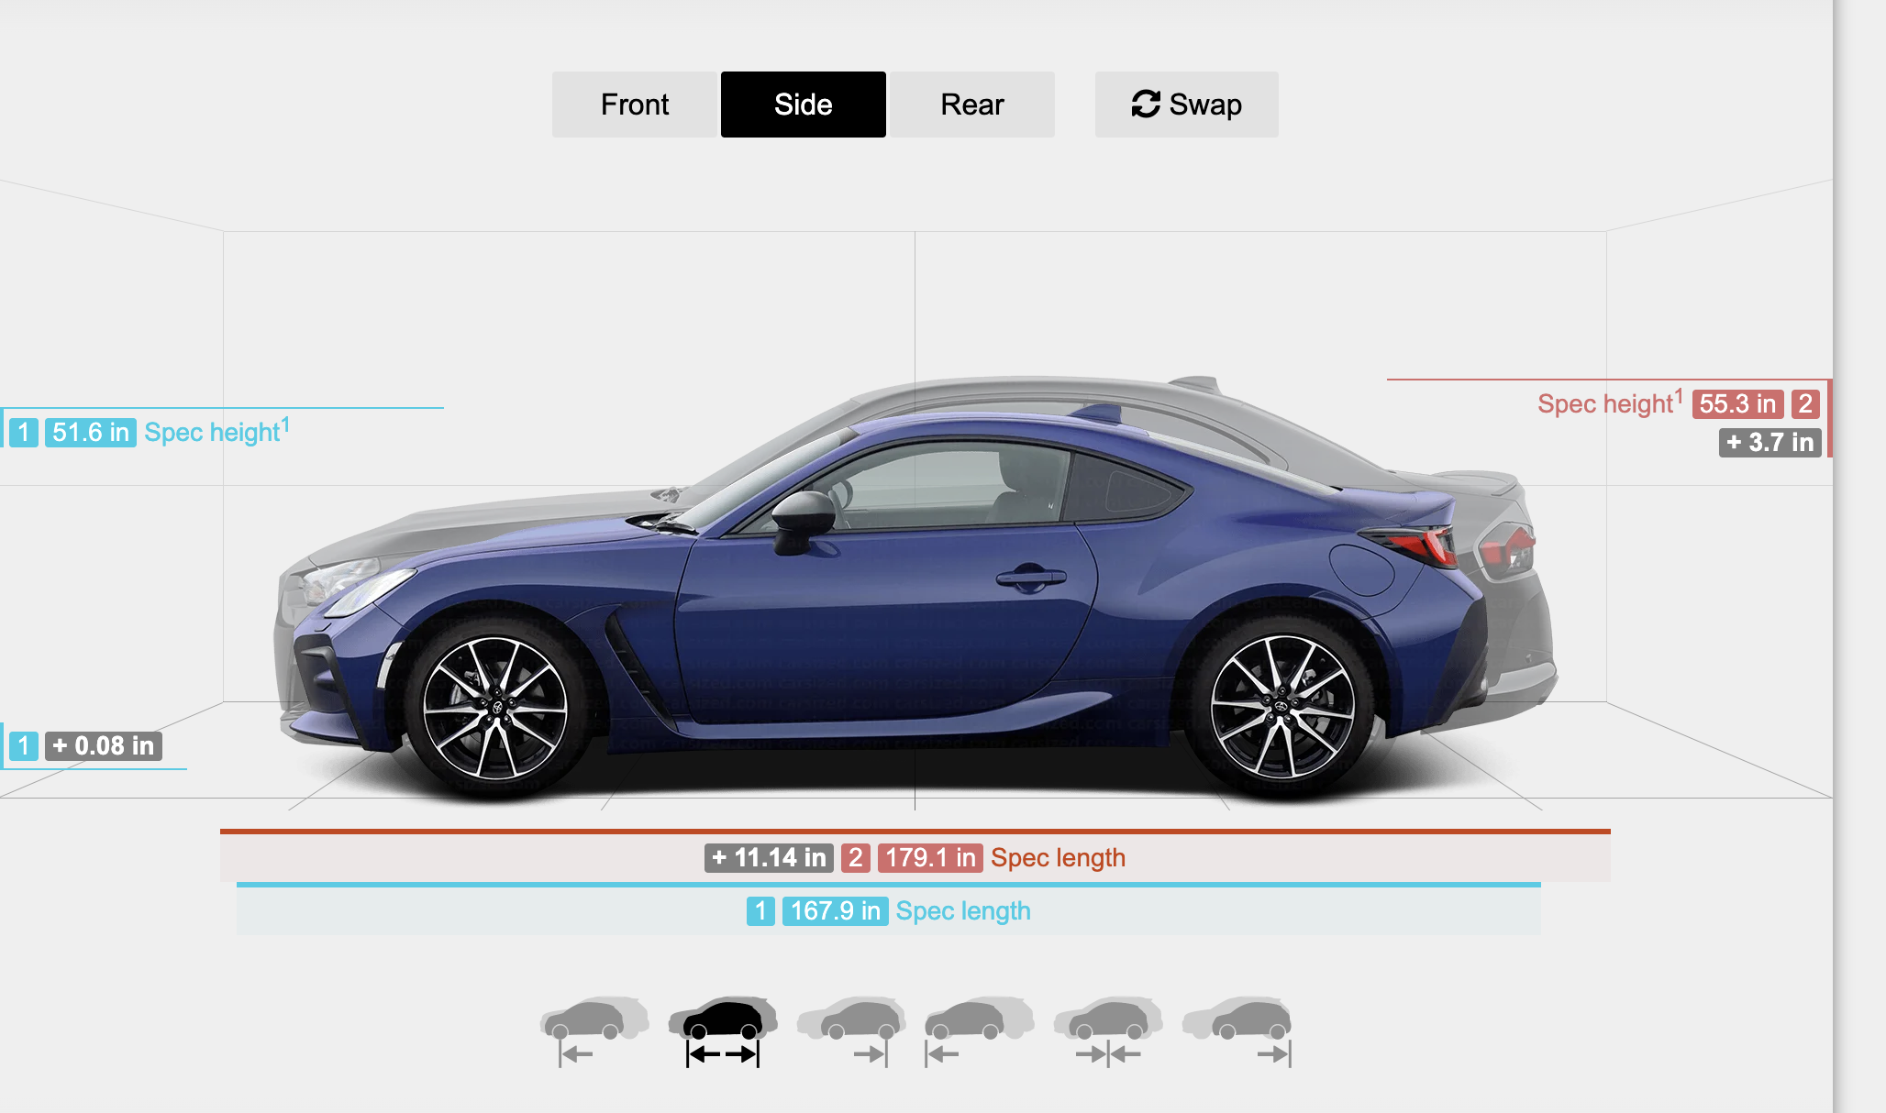Switch to the Front view tab
Image resolution: width=1886 pixels, height=1113 pixels.
(x=634, y=105)
